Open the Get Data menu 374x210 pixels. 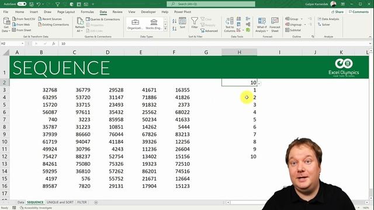pyautogui.click(x=6, y=24)
